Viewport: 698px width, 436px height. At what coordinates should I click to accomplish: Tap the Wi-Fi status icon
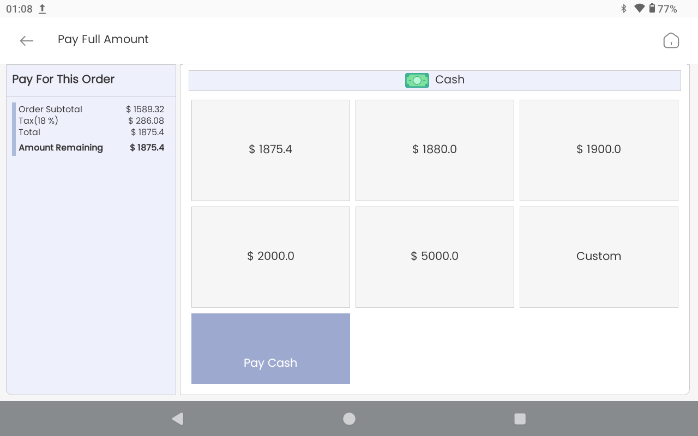(x=640, y=9)
